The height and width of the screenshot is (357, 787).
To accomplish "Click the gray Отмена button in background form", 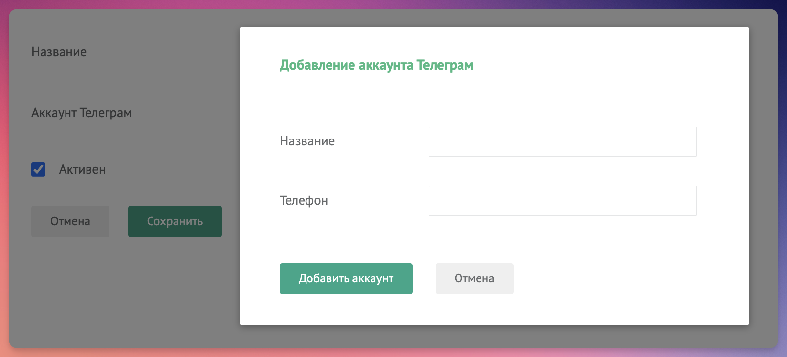I will tap(70, 221).
